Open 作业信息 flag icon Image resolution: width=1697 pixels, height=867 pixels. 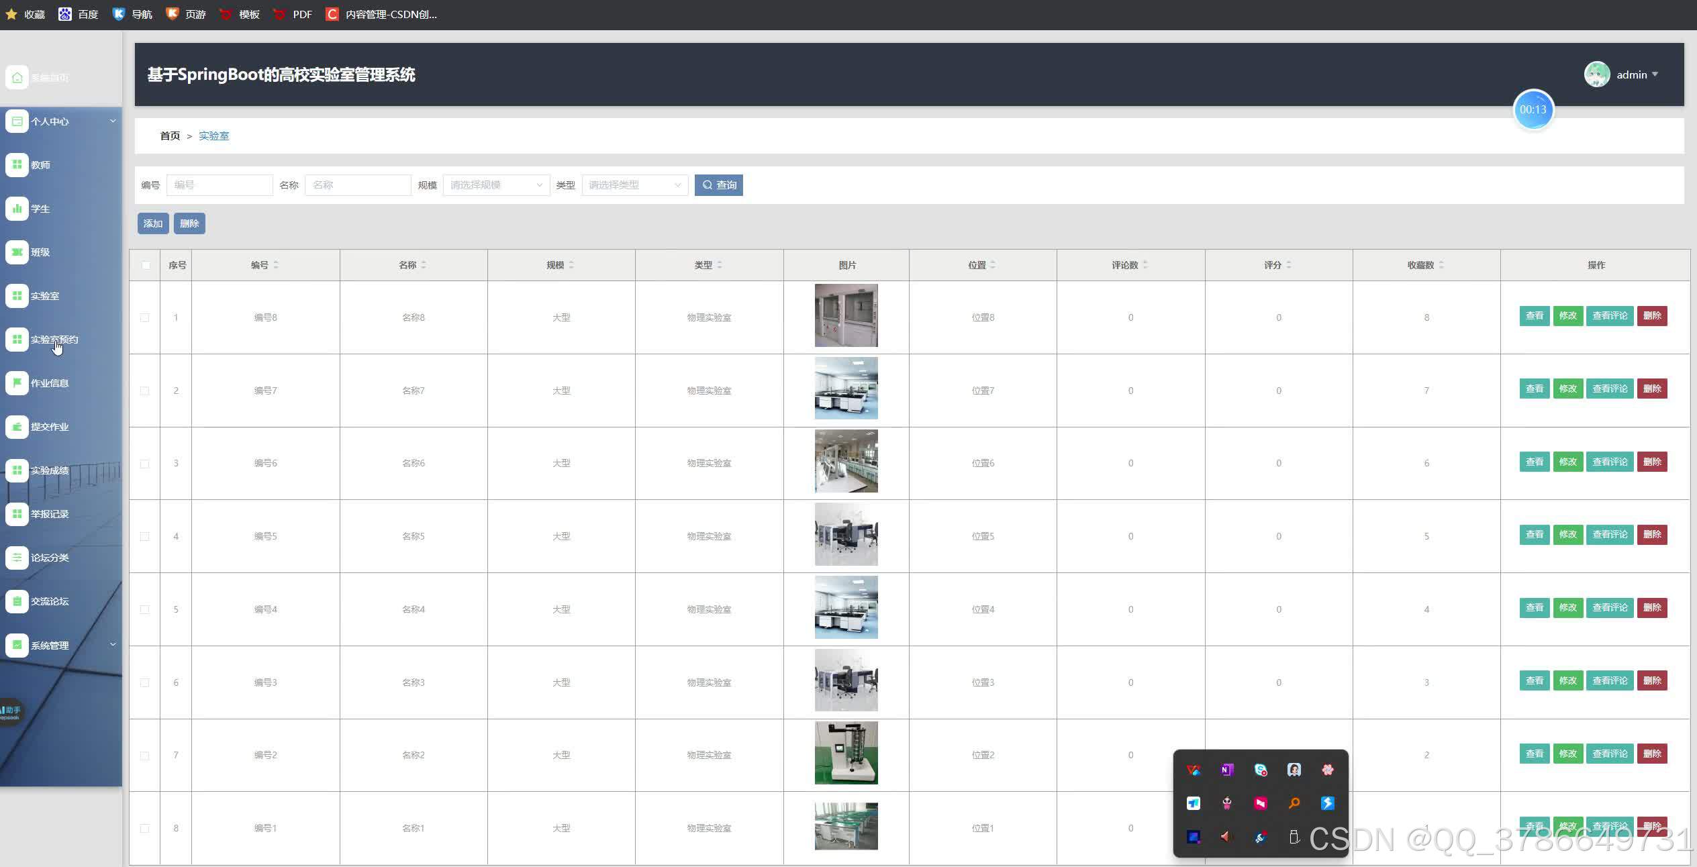point(17,382)
